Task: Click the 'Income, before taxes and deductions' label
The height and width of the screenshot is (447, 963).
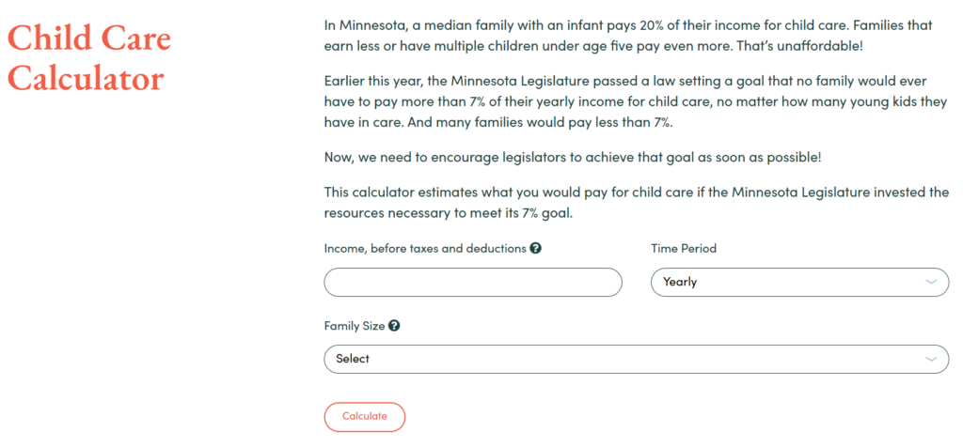Action: pos(425,248)
